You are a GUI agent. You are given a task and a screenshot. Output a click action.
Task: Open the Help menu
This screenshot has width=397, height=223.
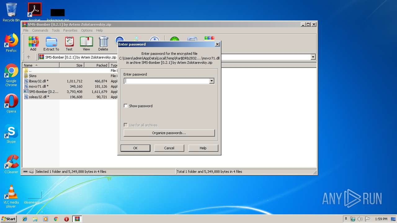click(x=99, y=30)
